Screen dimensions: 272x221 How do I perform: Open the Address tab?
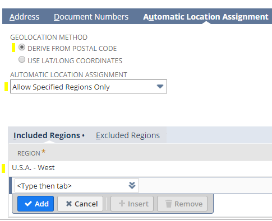24,17
